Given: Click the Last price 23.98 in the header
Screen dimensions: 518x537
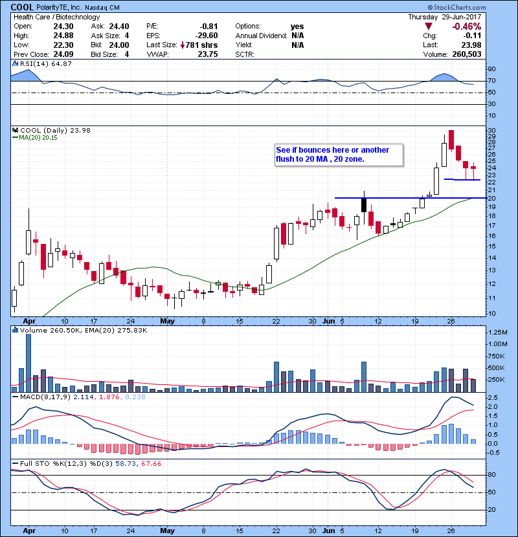Looking at the screenshot, I should click(471, 45).
